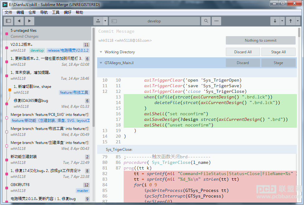
Task: Open the pull options dropdown
Action: pos(282,21)
